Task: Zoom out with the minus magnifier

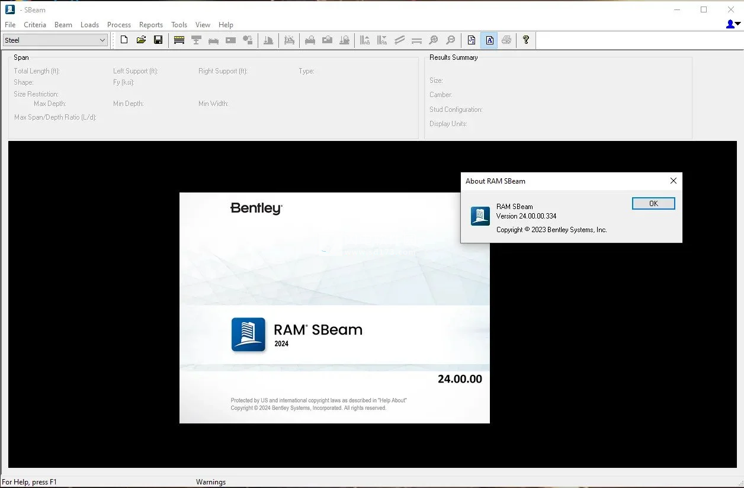Action: point(451,40)
